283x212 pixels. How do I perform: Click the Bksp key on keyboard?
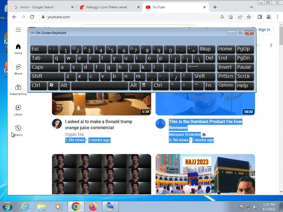pos(207,49)
